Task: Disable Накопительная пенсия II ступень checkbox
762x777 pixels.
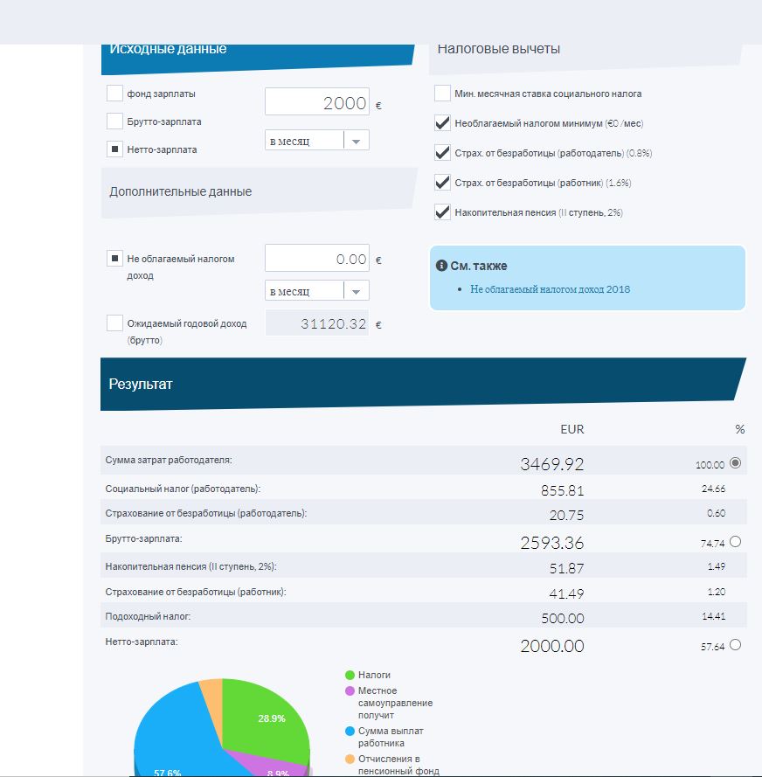Action: point(442,212)
